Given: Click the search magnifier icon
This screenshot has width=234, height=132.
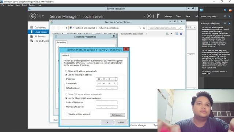Looking at the screenshot, I should pos(180,28).
